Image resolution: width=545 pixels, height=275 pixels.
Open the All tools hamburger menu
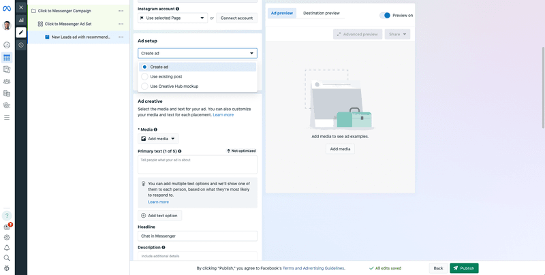tap(7, 117)
